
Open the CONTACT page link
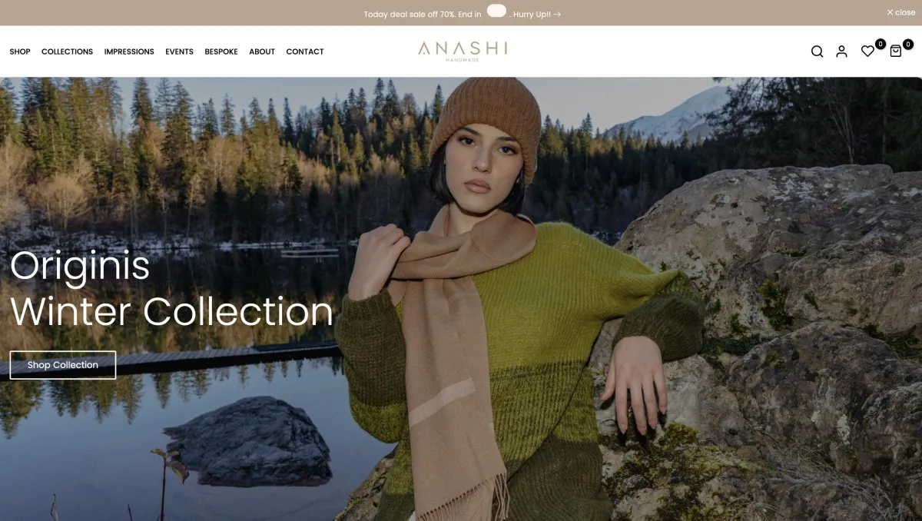(305, 51)
